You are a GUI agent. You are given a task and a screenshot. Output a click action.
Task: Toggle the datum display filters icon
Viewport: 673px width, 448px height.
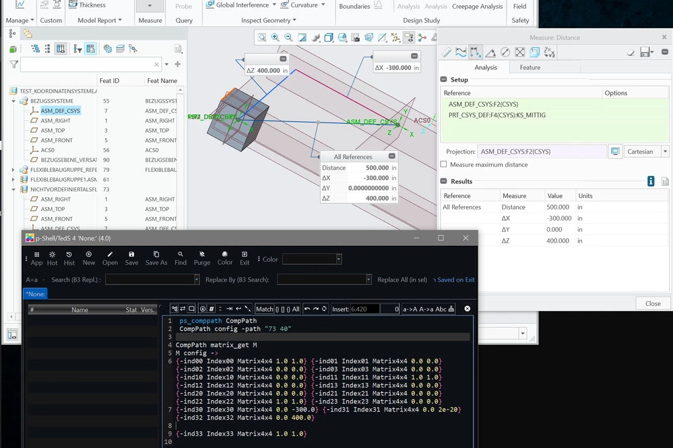click(395, 38)
